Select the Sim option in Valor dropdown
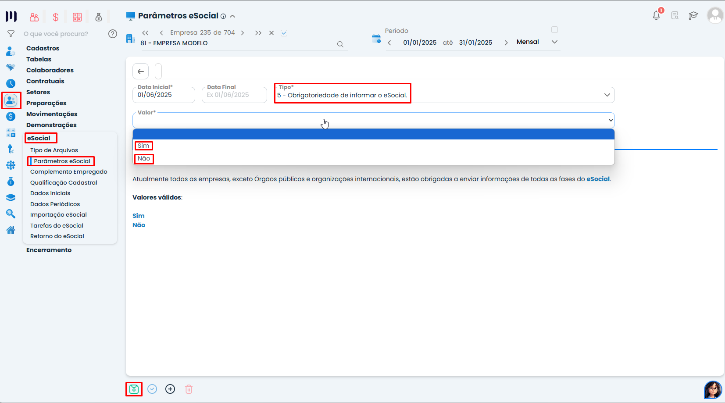Viewport: 725px width, 403px height. [143, 146]
